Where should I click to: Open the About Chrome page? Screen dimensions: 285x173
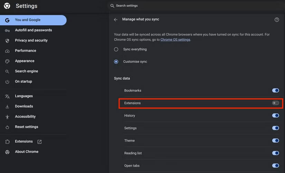click(x=27, y=152)
